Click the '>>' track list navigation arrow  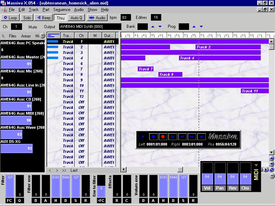(x=64, y=170)
